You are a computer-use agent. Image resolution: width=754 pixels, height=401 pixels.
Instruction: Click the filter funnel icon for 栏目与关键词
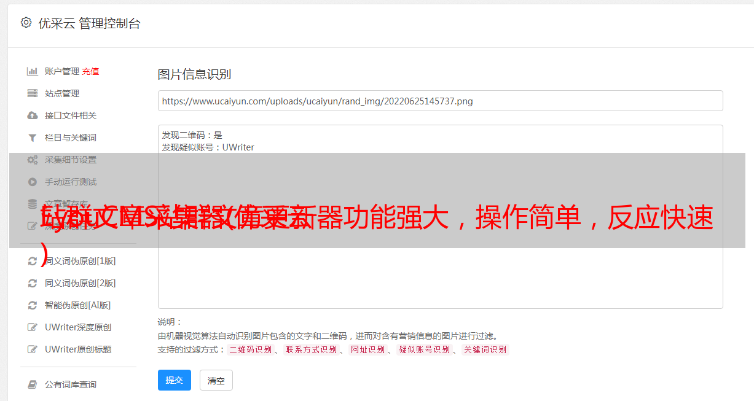pyautogui.click(x=33, y=138)
